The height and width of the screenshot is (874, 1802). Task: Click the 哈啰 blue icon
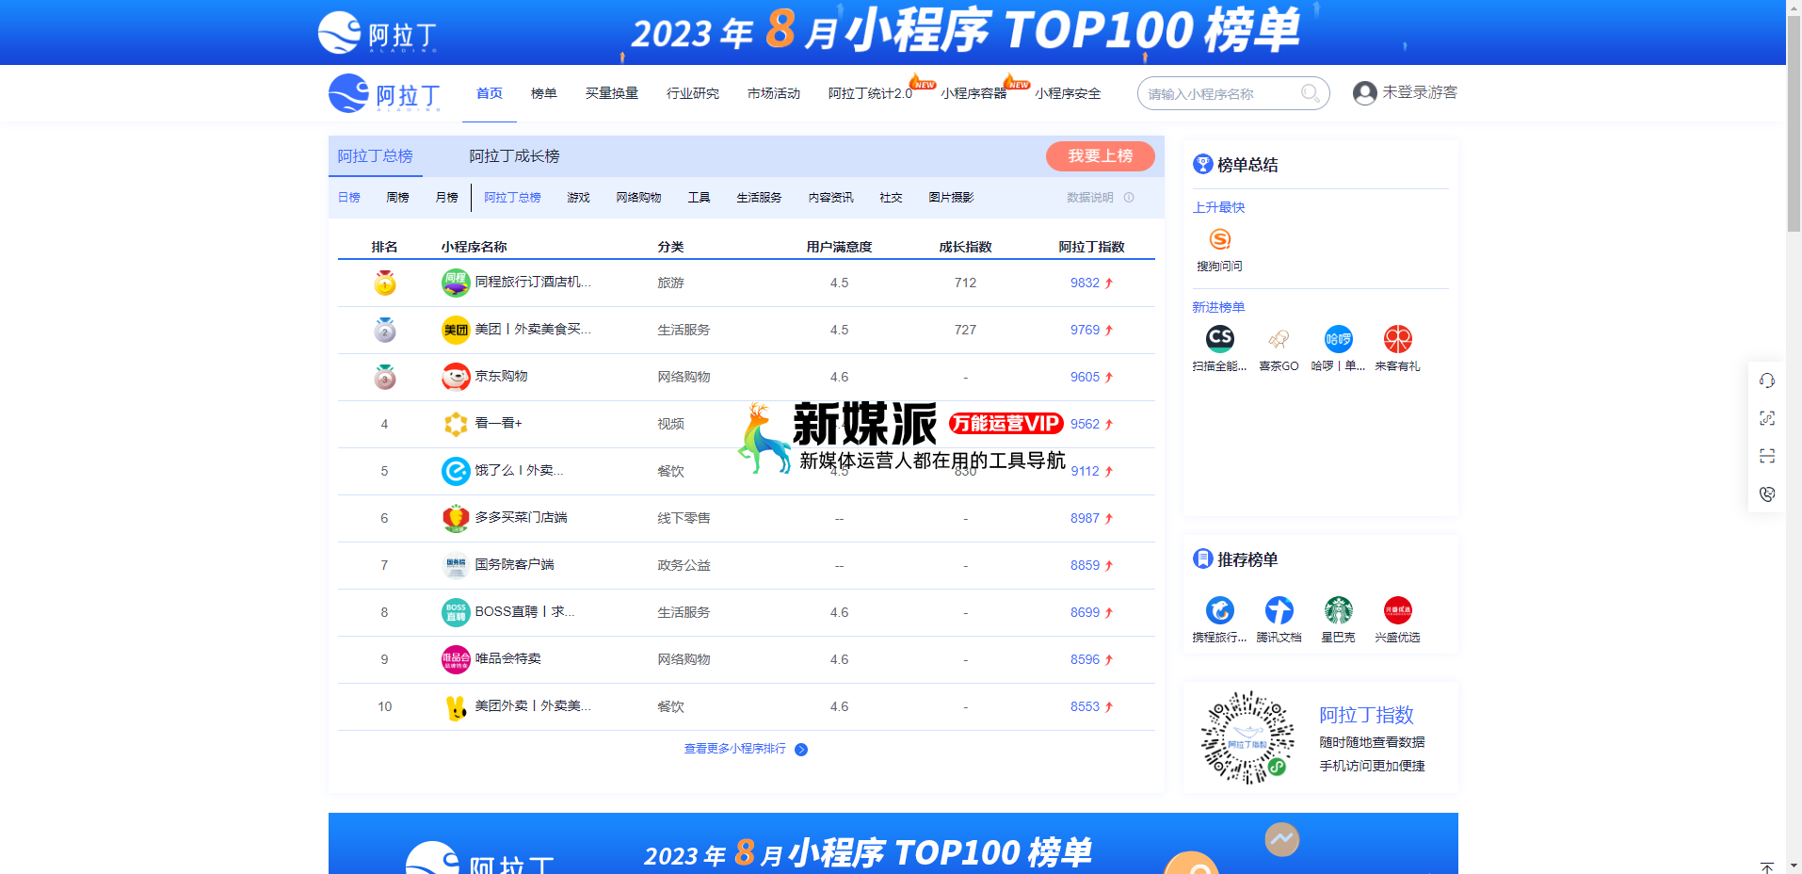pyautogui.click(x=1338, y=338)
